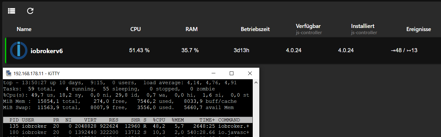The height and width of the screenshot is (137, 441).
Task: Click the RAM column header
Action: (x=192, y=29)
